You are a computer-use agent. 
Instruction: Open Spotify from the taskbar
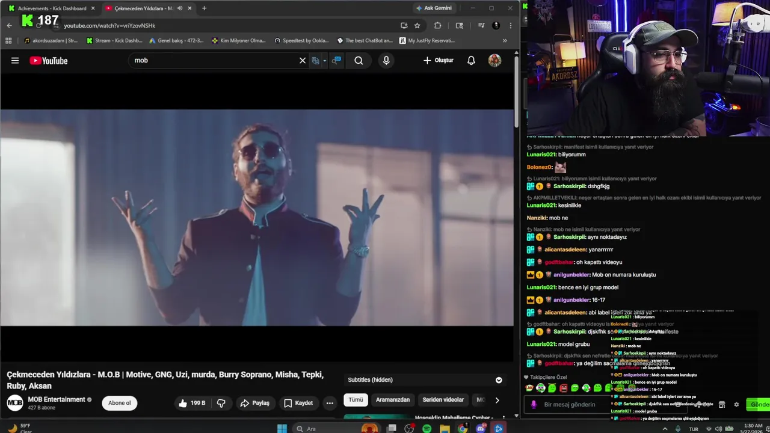click(427, 428)
